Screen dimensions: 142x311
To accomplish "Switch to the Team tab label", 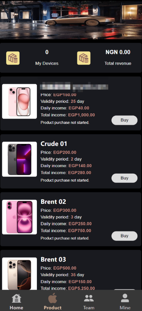I will click(89, 308).
